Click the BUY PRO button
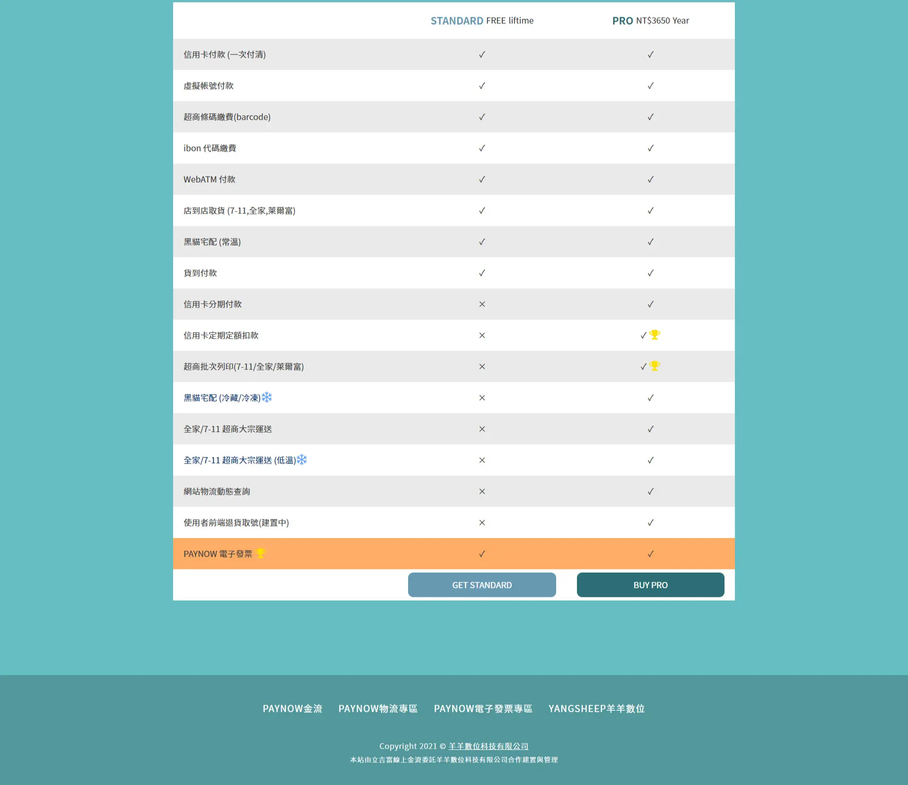The image size is (908, 785). click(x=650, y=585)
